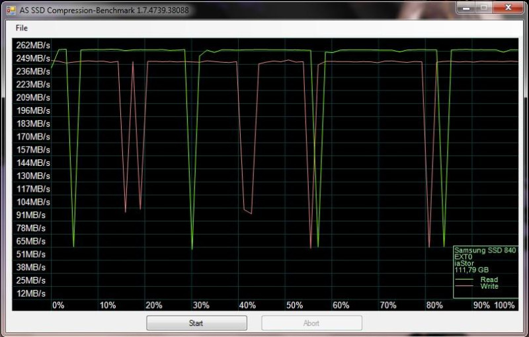Click the 117MB/s axis label

[x=33, y=189]
